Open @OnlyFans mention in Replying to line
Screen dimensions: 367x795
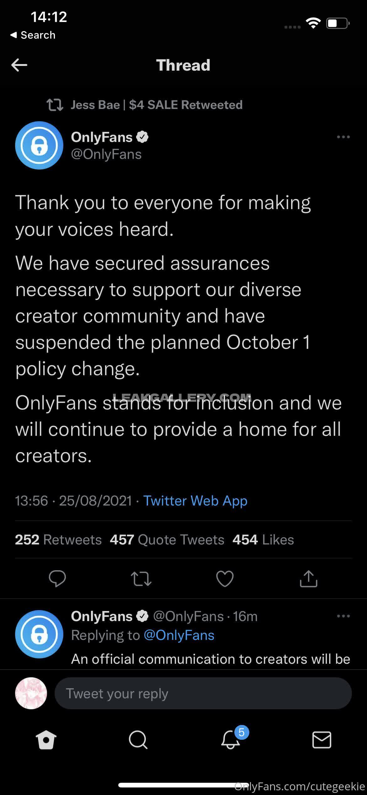pos(179,635)
